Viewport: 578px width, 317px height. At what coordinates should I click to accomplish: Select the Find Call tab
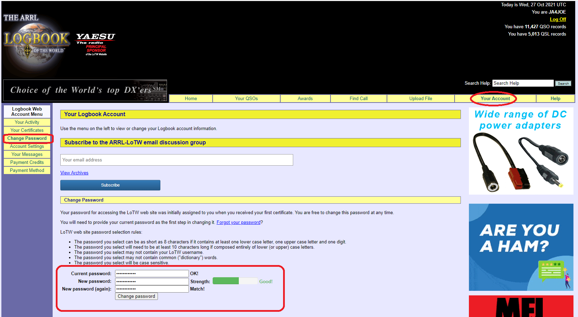pyautogui.click(x=359, y=99)
